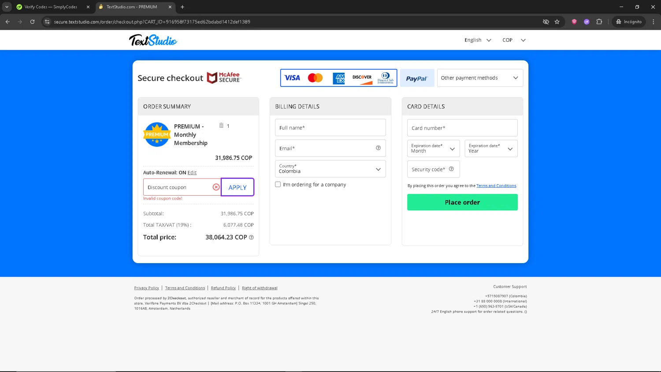
Task: Click the trash icon beside PREMIUM membership
Action: coord(221,126)
